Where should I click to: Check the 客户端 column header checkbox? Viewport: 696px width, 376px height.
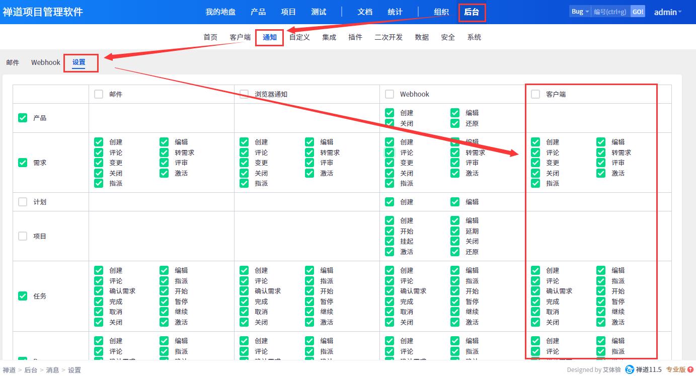point(535,94)
